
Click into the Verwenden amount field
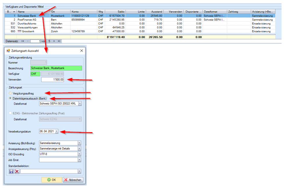53,79
